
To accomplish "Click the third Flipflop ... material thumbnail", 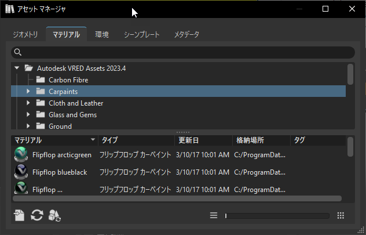I will tap(21, 188).
